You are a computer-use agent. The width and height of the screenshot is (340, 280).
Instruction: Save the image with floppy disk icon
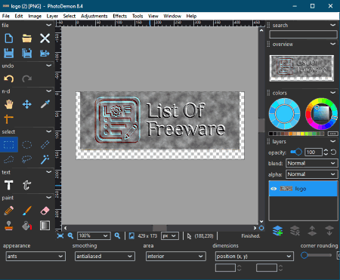point(9,54)
